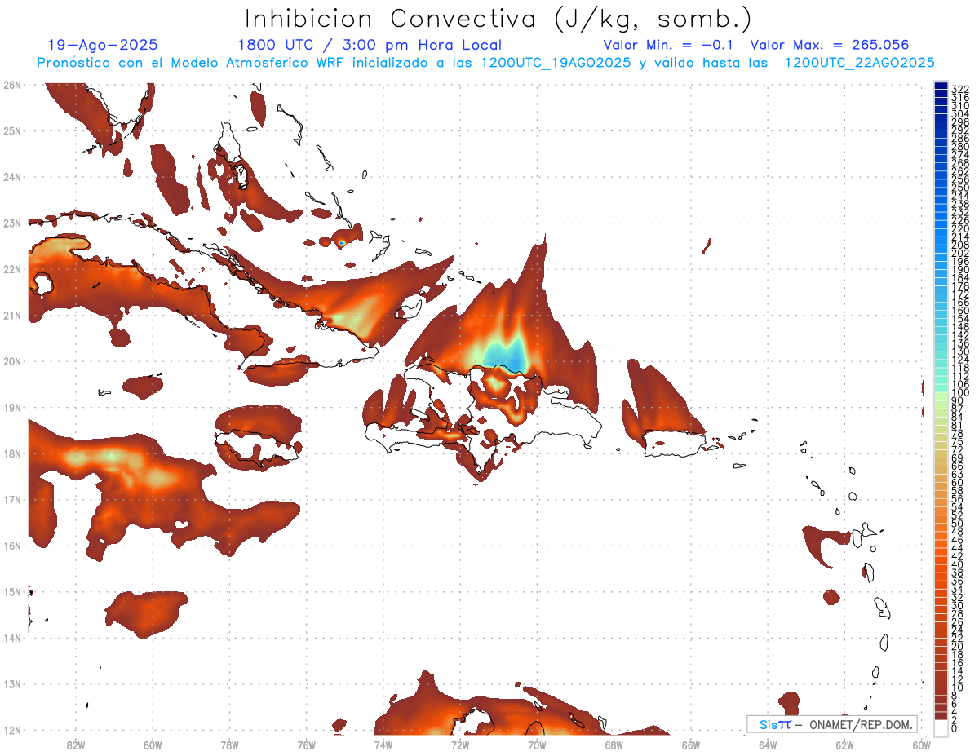Select the date "19-Ago-2025"

point(103,45)
